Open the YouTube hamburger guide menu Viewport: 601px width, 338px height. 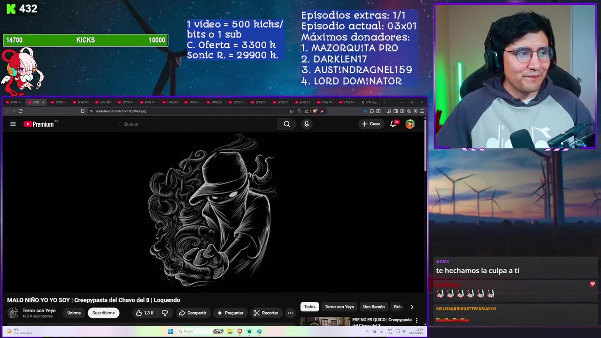[13, 124]
